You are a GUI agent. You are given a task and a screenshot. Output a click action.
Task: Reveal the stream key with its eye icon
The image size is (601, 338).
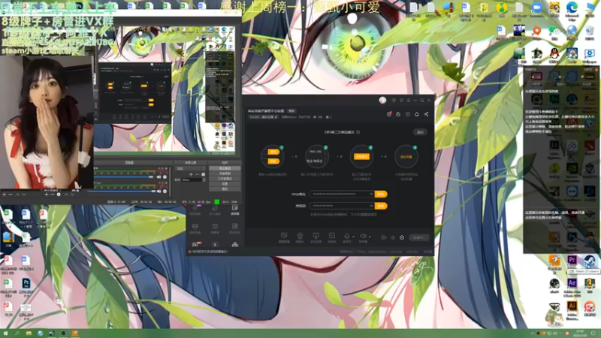point(371,206)
